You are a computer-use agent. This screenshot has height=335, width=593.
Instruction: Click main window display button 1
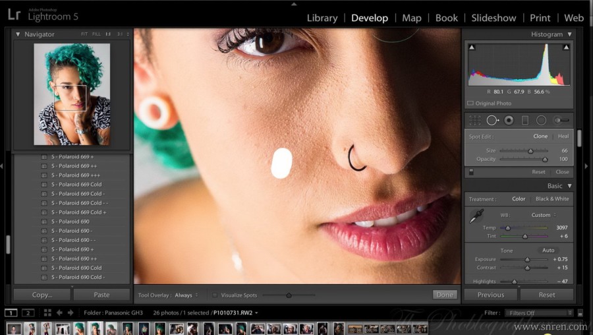point(11,313)
